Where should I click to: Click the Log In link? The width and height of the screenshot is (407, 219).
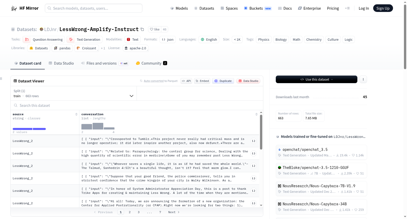(364, 8)
